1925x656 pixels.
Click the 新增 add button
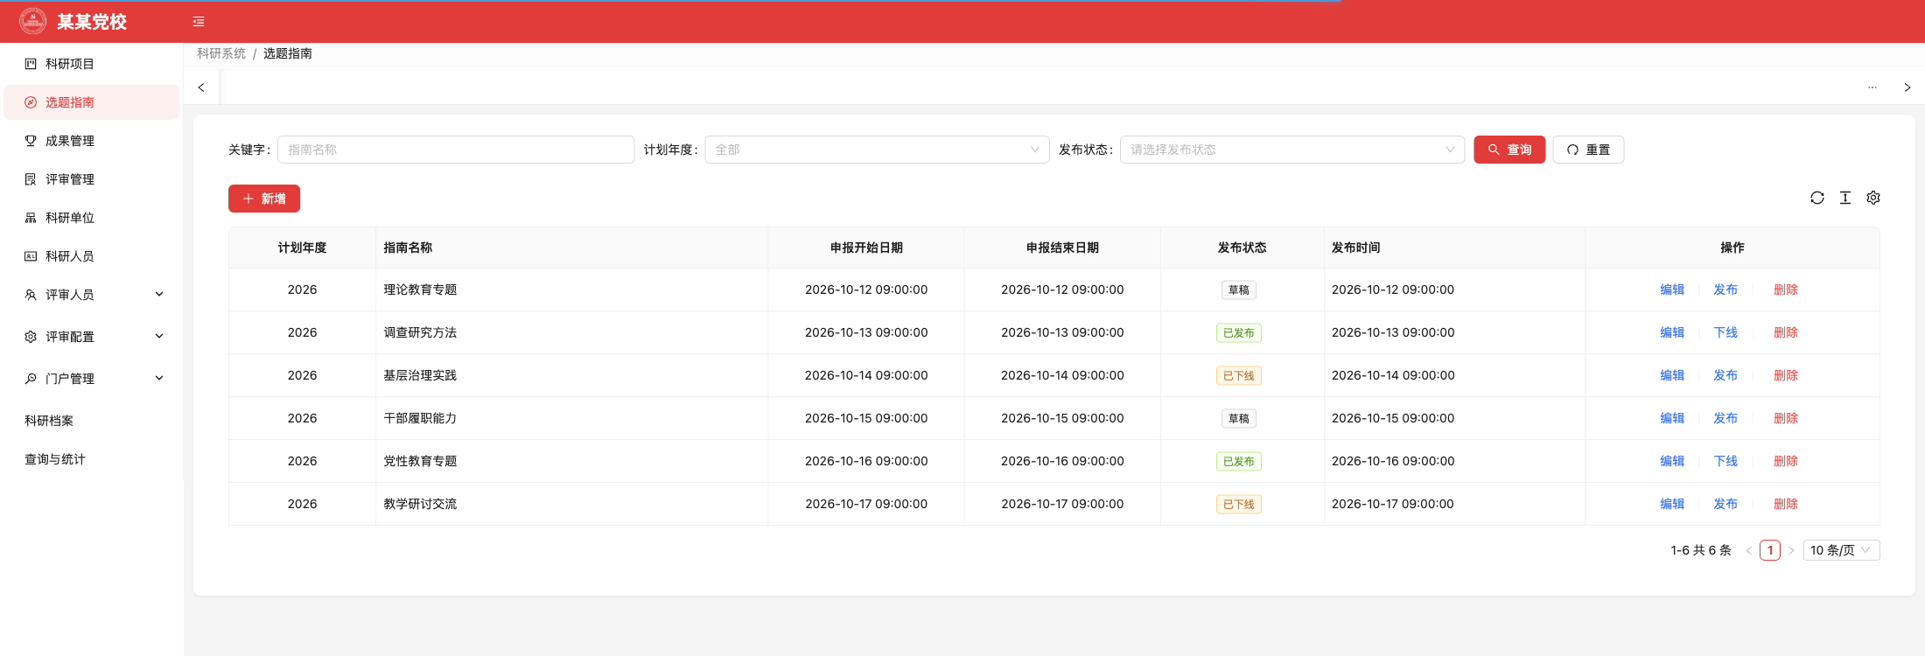(264, 199)
